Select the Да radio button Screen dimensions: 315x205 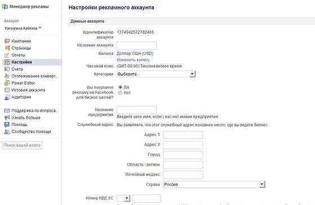point(121,87)
